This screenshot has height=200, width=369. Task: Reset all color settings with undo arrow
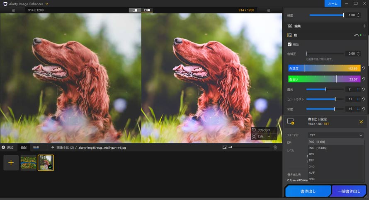356,35
